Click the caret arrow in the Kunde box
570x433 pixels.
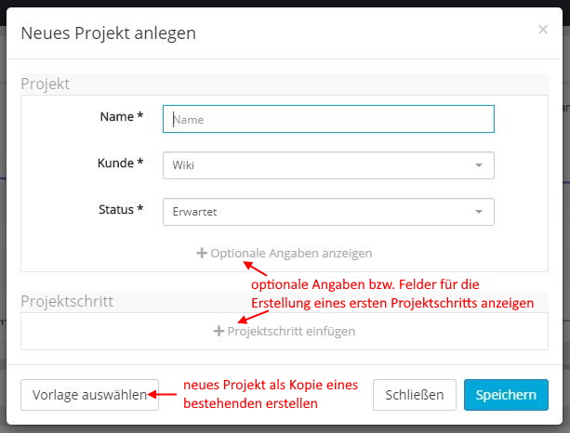478,165
